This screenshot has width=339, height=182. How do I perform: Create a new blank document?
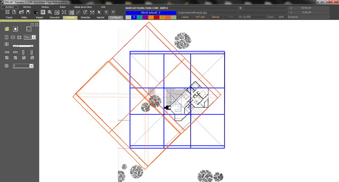click(x=14, y=12)
